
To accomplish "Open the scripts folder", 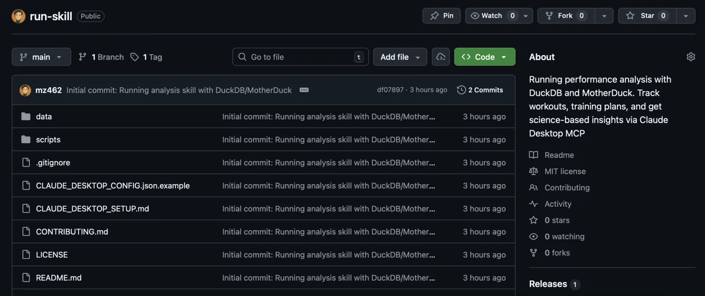I will click(48, 139).
